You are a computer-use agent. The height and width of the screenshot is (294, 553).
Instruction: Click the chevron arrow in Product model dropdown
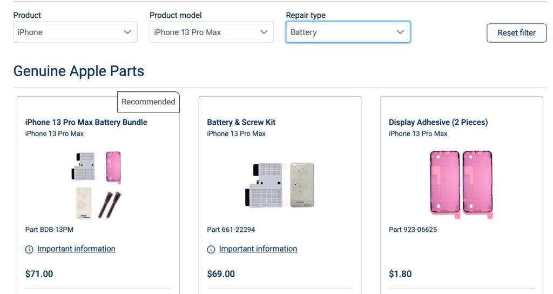tap(264, 32)
